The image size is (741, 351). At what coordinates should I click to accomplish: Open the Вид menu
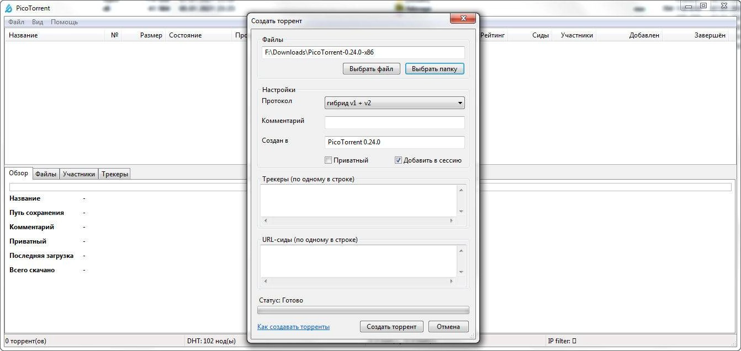click(38, 22)
